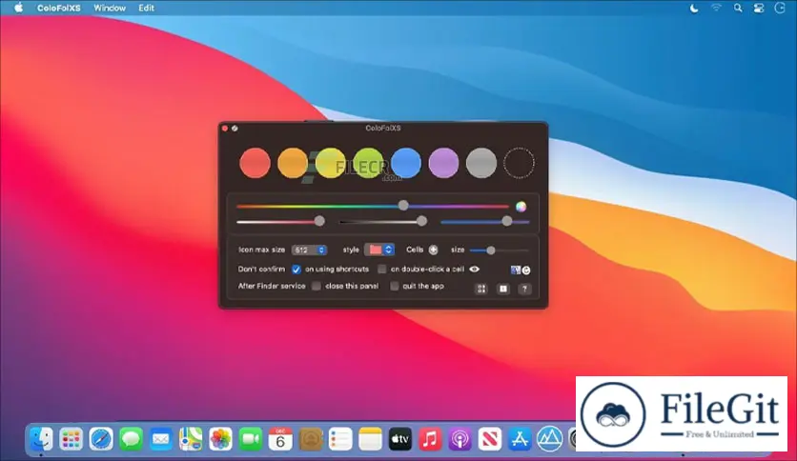797x461 pixels.
Task: Open the Icon max size 512 dropdown
Action: (x=309, y=250)
